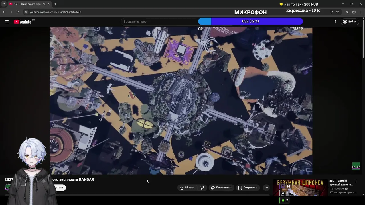Click the pixel creeper avatar icon at right

[x=356, y=166]
